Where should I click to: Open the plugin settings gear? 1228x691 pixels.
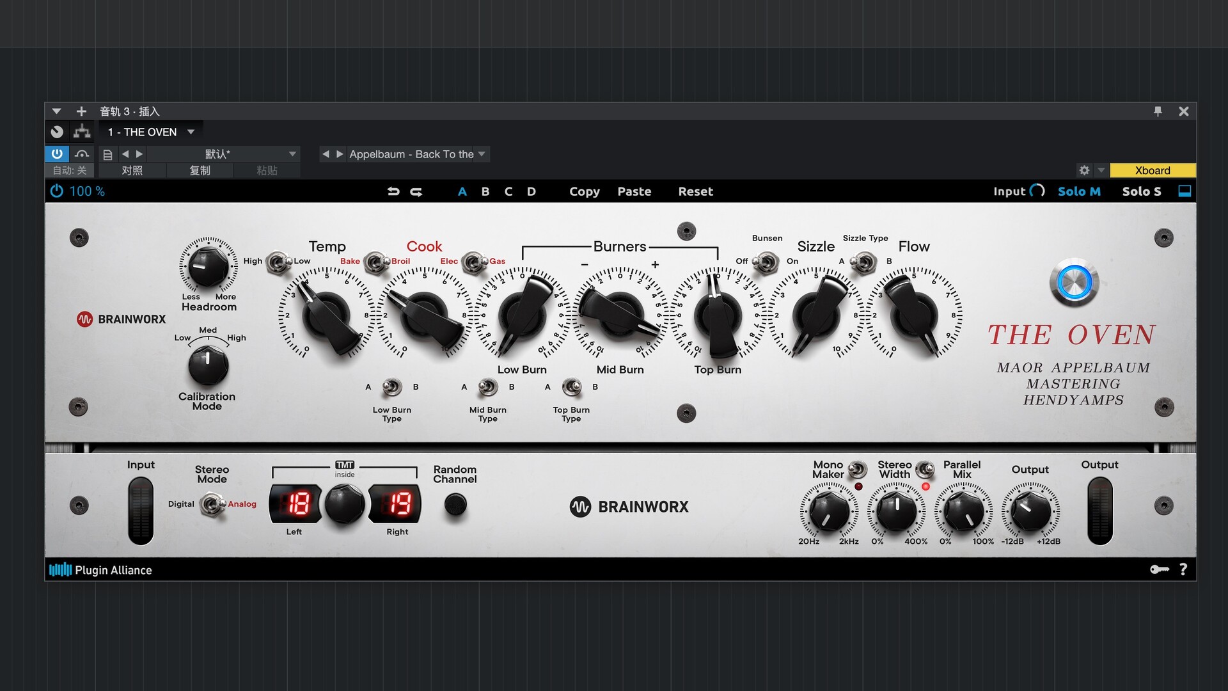[1084, 170]
